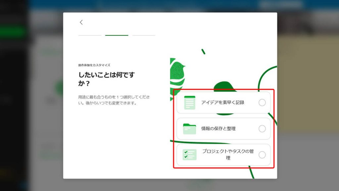Click the description text 用途に最も合うものを１つ選択
This screenshot has height=191, width=339.
coord(114,100)
